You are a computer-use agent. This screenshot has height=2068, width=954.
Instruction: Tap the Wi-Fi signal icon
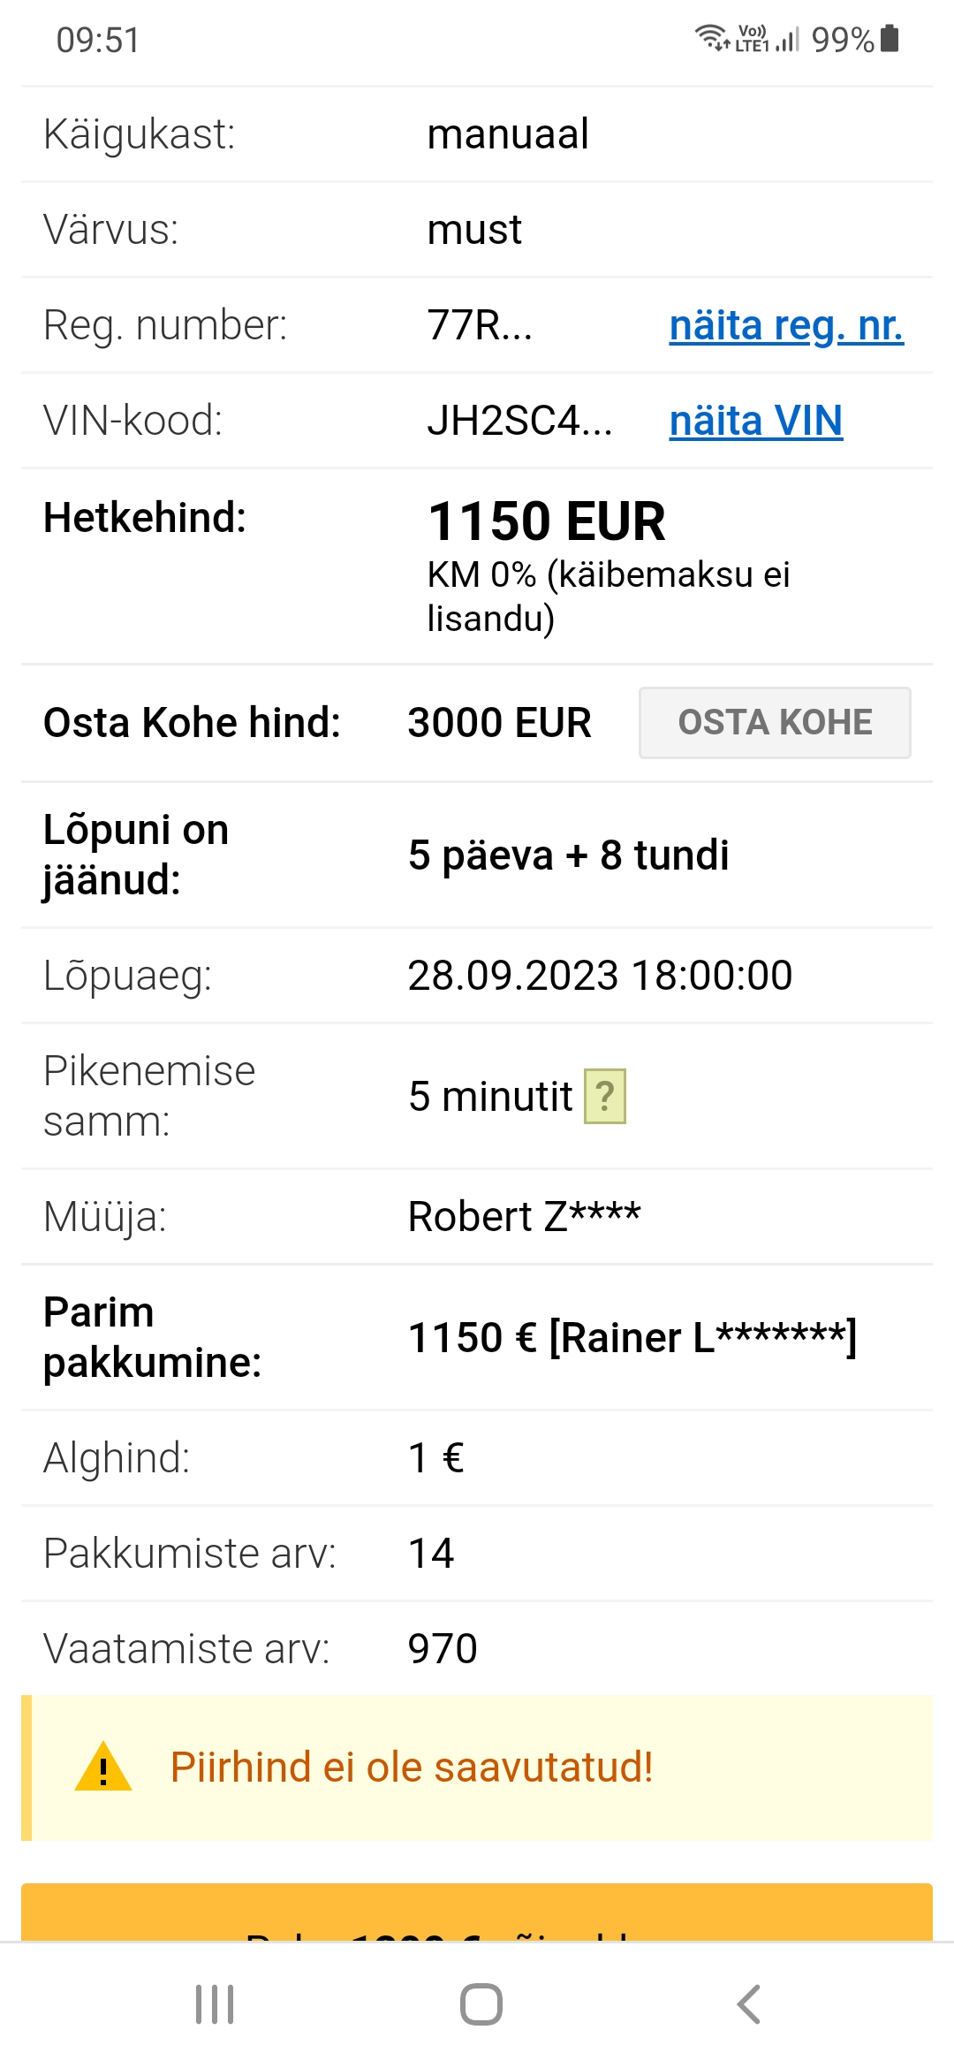tap(710, 38)
